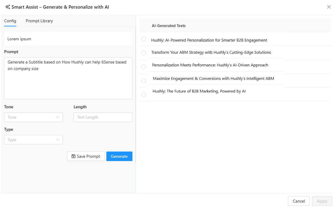
Task: Click the disabled Apply button
Action: (x=322, y=201)
